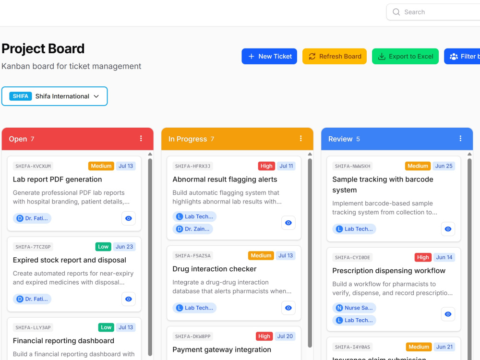This screenshot has width=480, height=360.
Task: Click ticket ID SHIFA-KVCXUM
Action: tap(33, 166)
